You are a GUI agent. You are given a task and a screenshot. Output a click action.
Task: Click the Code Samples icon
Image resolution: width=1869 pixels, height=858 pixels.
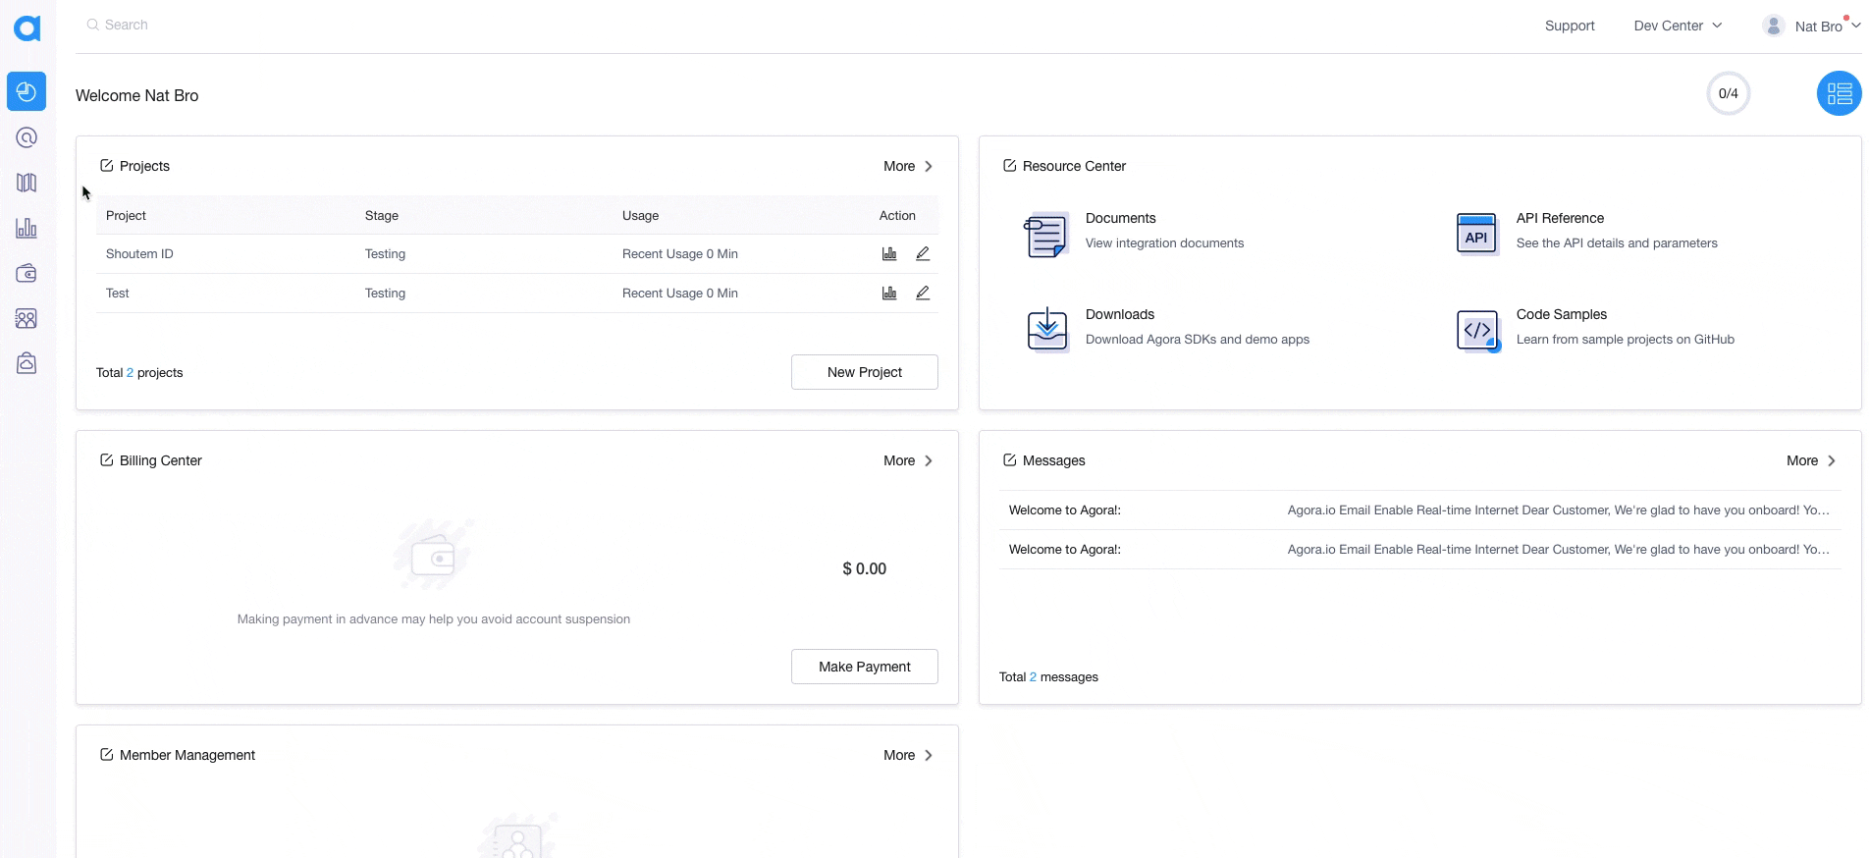(1477, 330)
